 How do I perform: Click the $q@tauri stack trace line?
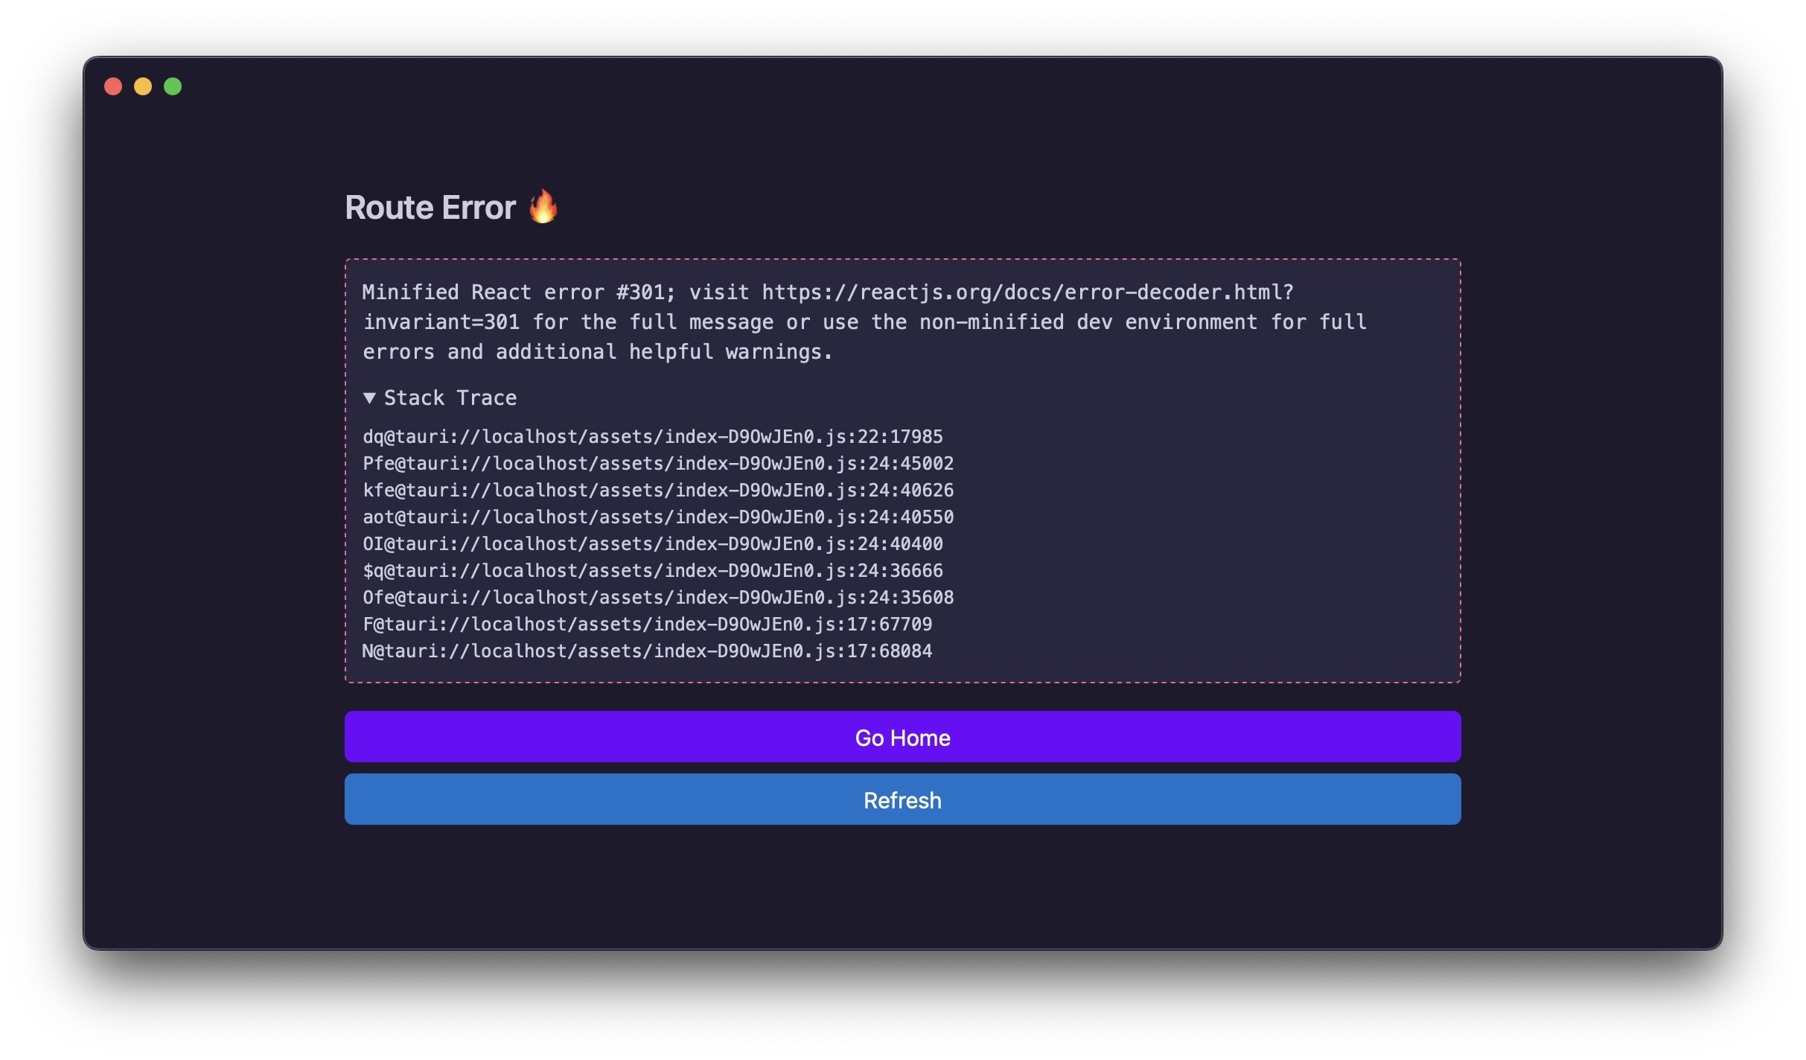(653, 570)
